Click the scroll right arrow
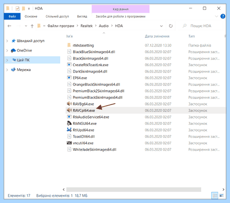 click(223, 190)
